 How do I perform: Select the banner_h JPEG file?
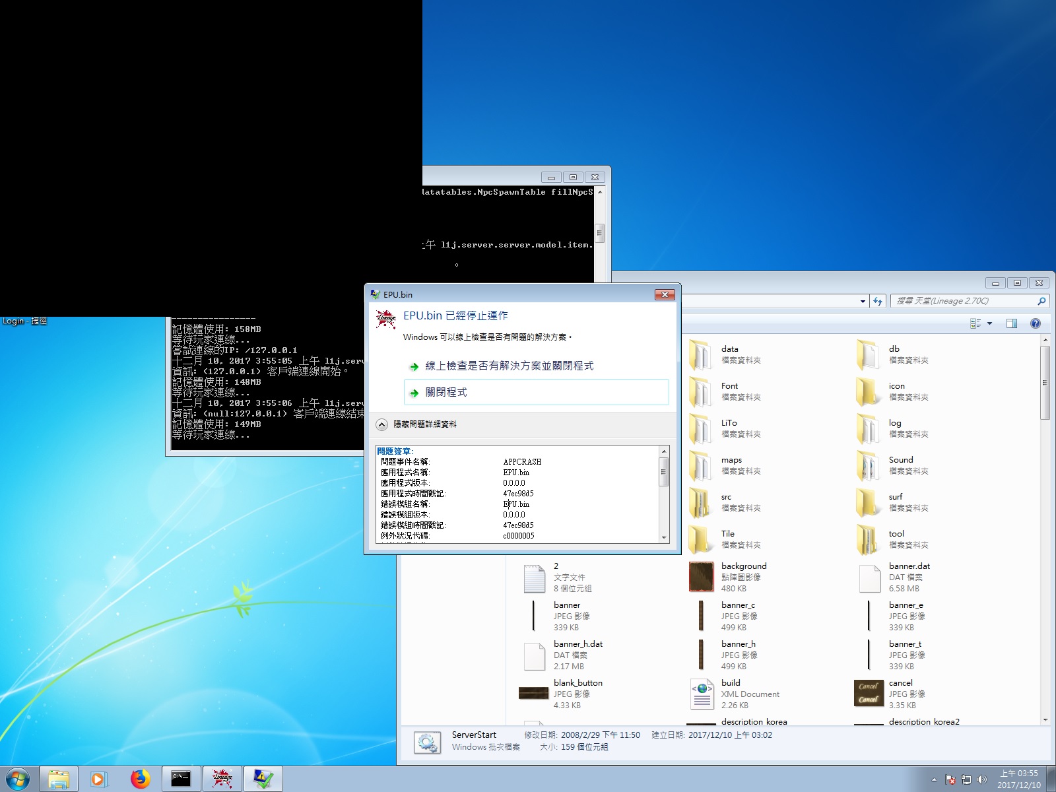pyautogui.click(x=701, y=655)
